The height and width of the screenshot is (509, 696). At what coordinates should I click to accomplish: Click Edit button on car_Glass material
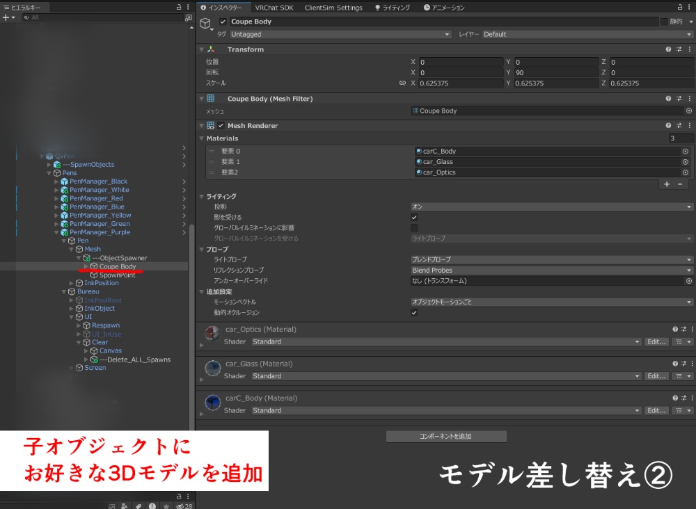click(655, 376)
